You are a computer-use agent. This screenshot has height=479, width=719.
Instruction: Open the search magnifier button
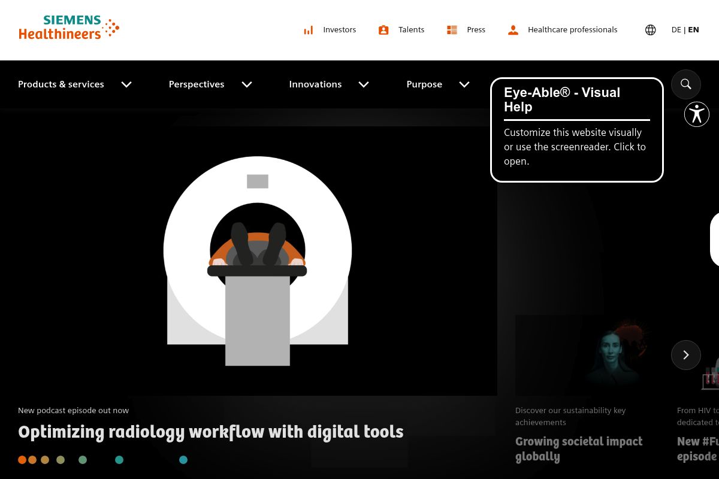click(686, 84)
